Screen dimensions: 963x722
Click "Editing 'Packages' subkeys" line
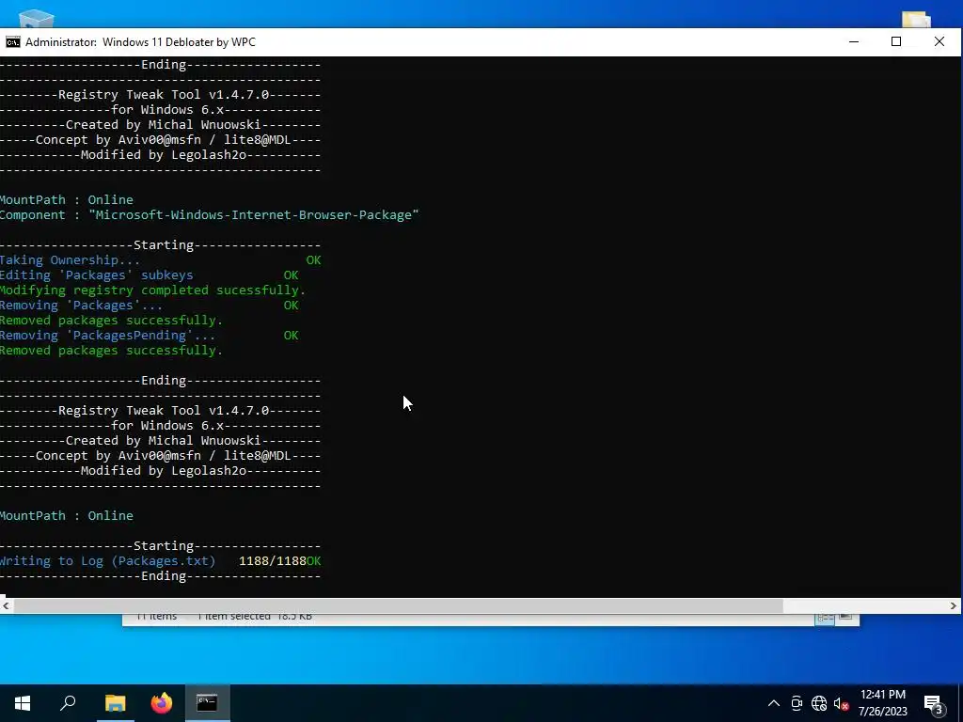tap(97, 275)
